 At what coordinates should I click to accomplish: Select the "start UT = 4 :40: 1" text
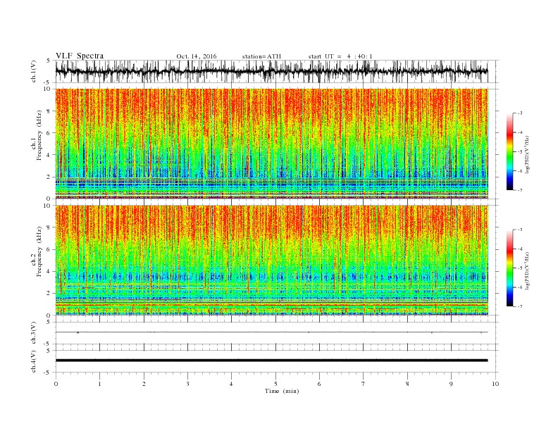[340, 56]
